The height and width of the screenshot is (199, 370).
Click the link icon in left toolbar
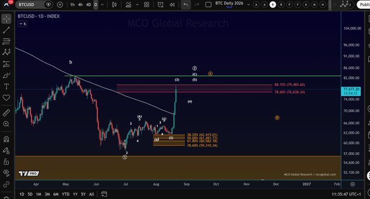(x=7, y=184)
